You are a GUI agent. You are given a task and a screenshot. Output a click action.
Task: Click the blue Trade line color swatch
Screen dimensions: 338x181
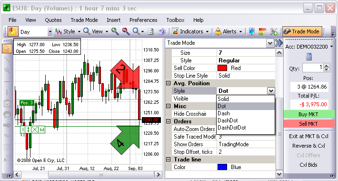tap(222, 167)
